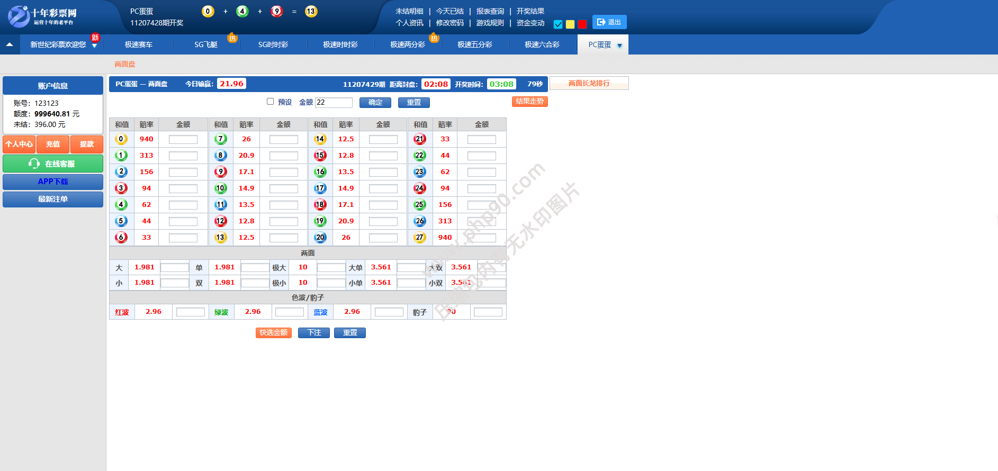Choose the yellow theme swatch
Screen dimensions: 998x471
click(570, 24)
